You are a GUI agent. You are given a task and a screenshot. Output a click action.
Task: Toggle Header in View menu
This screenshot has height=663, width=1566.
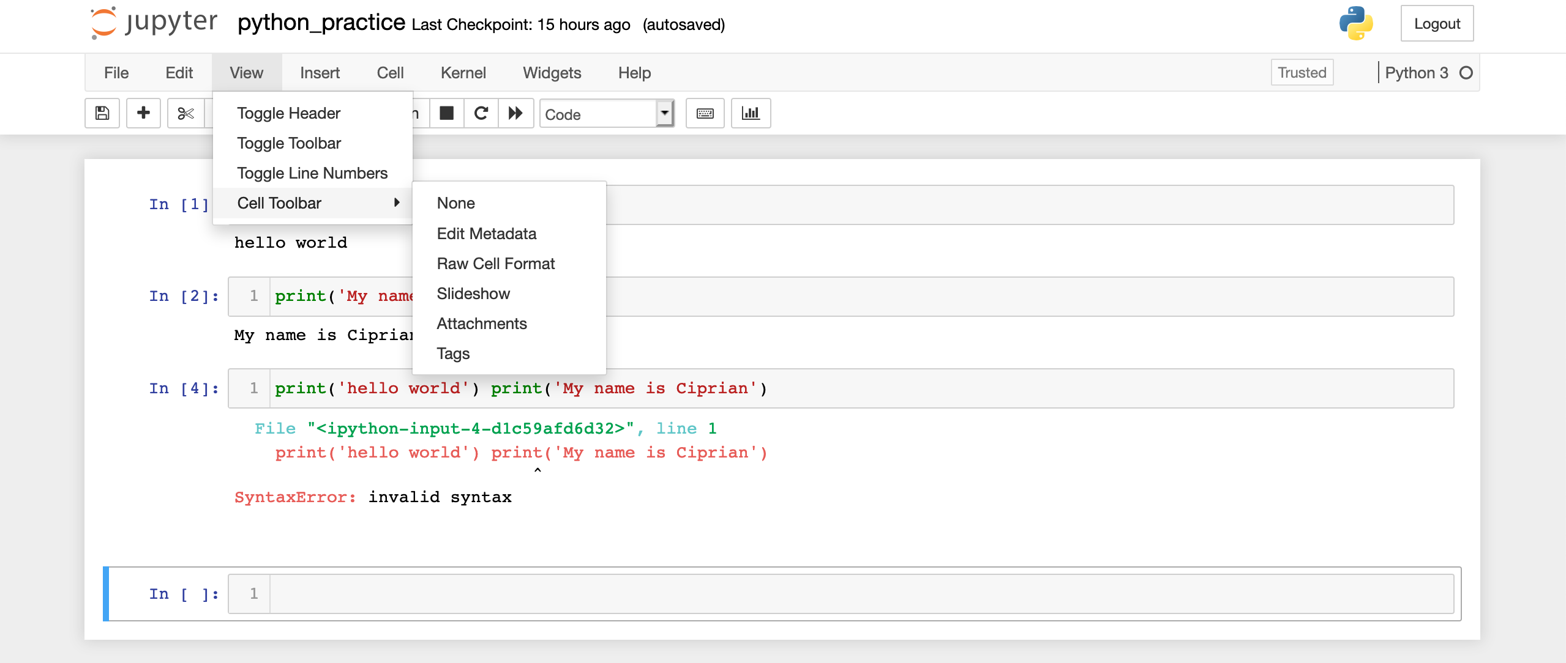click(x=288, y=113)
